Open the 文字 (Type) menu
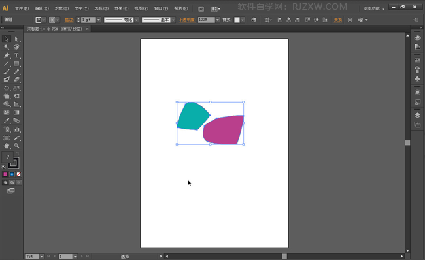The image size is (425, 260). pos(81,8)
